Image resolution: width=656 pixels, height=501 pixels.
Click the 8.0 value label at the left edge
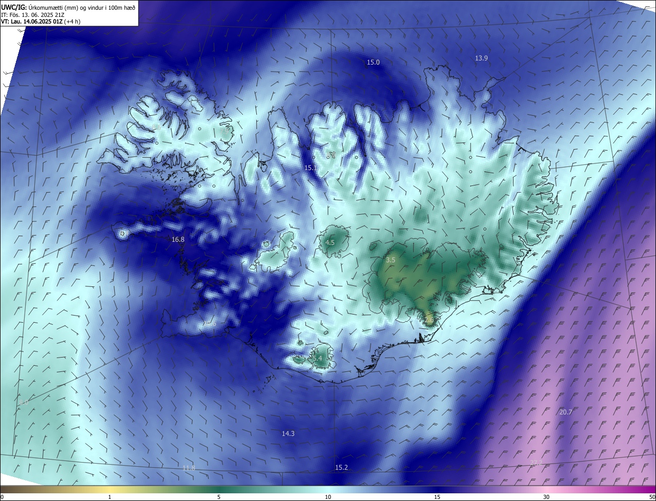coord(24,403)
